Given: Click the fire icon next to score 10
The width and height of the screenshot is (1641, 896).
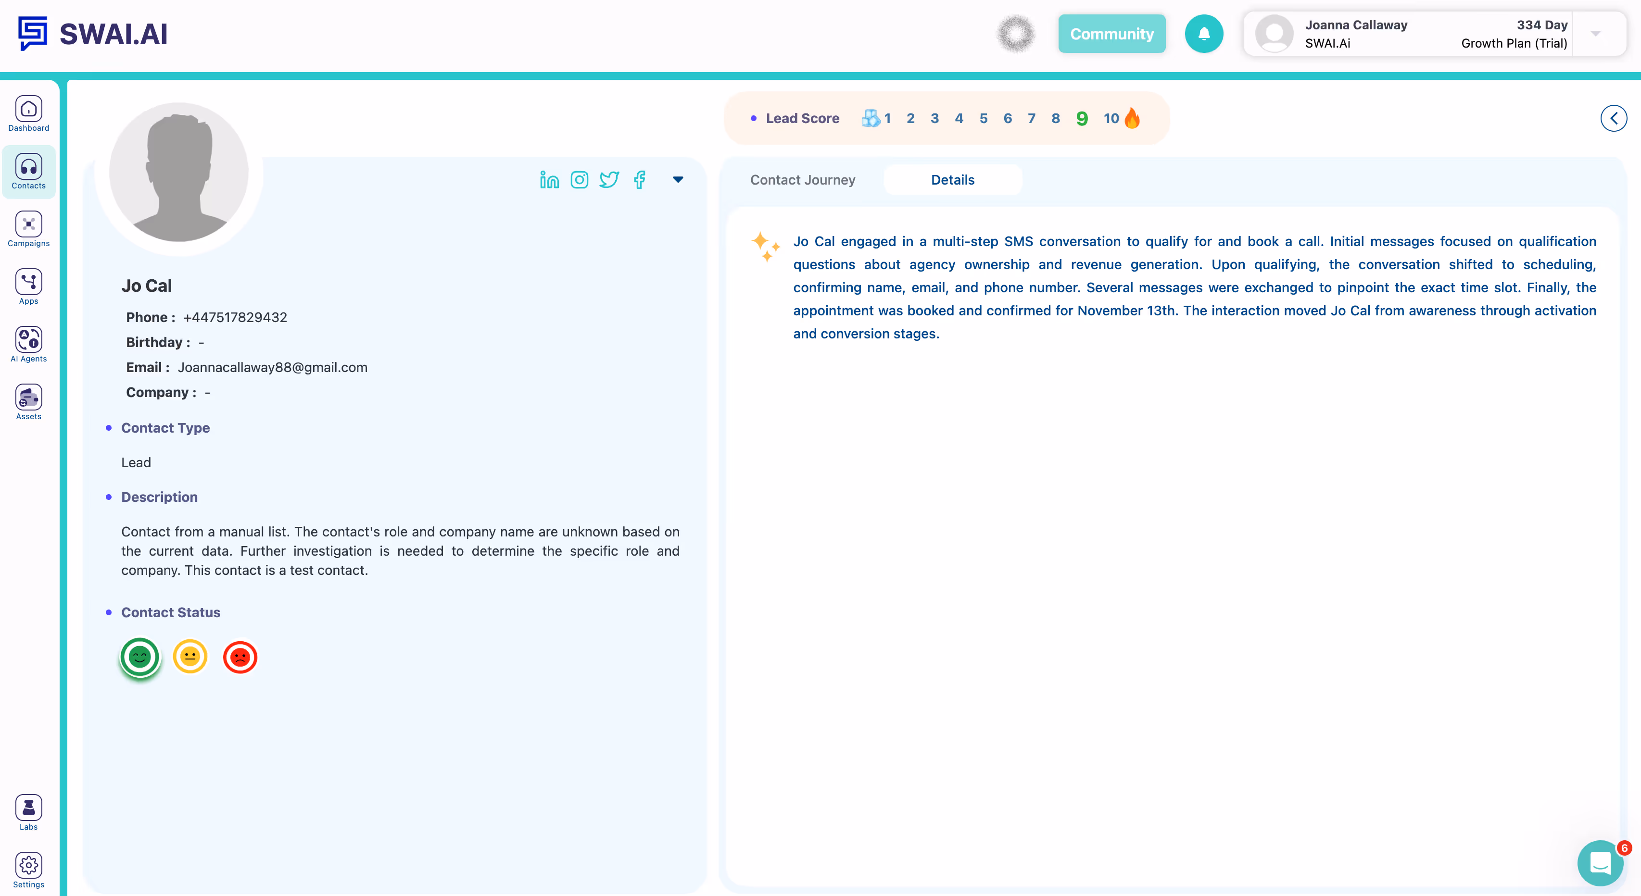Looking at the screenshot, I should tap(1133, 118).
